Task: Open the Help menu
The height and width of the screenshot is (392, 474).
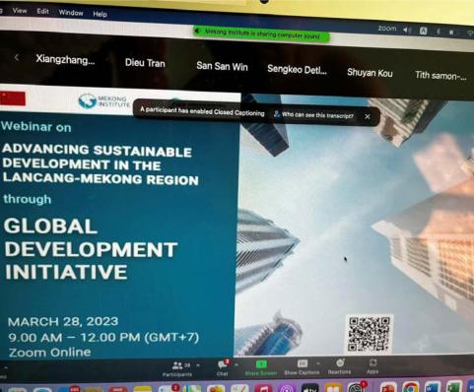Action: [x=100, y=14]
